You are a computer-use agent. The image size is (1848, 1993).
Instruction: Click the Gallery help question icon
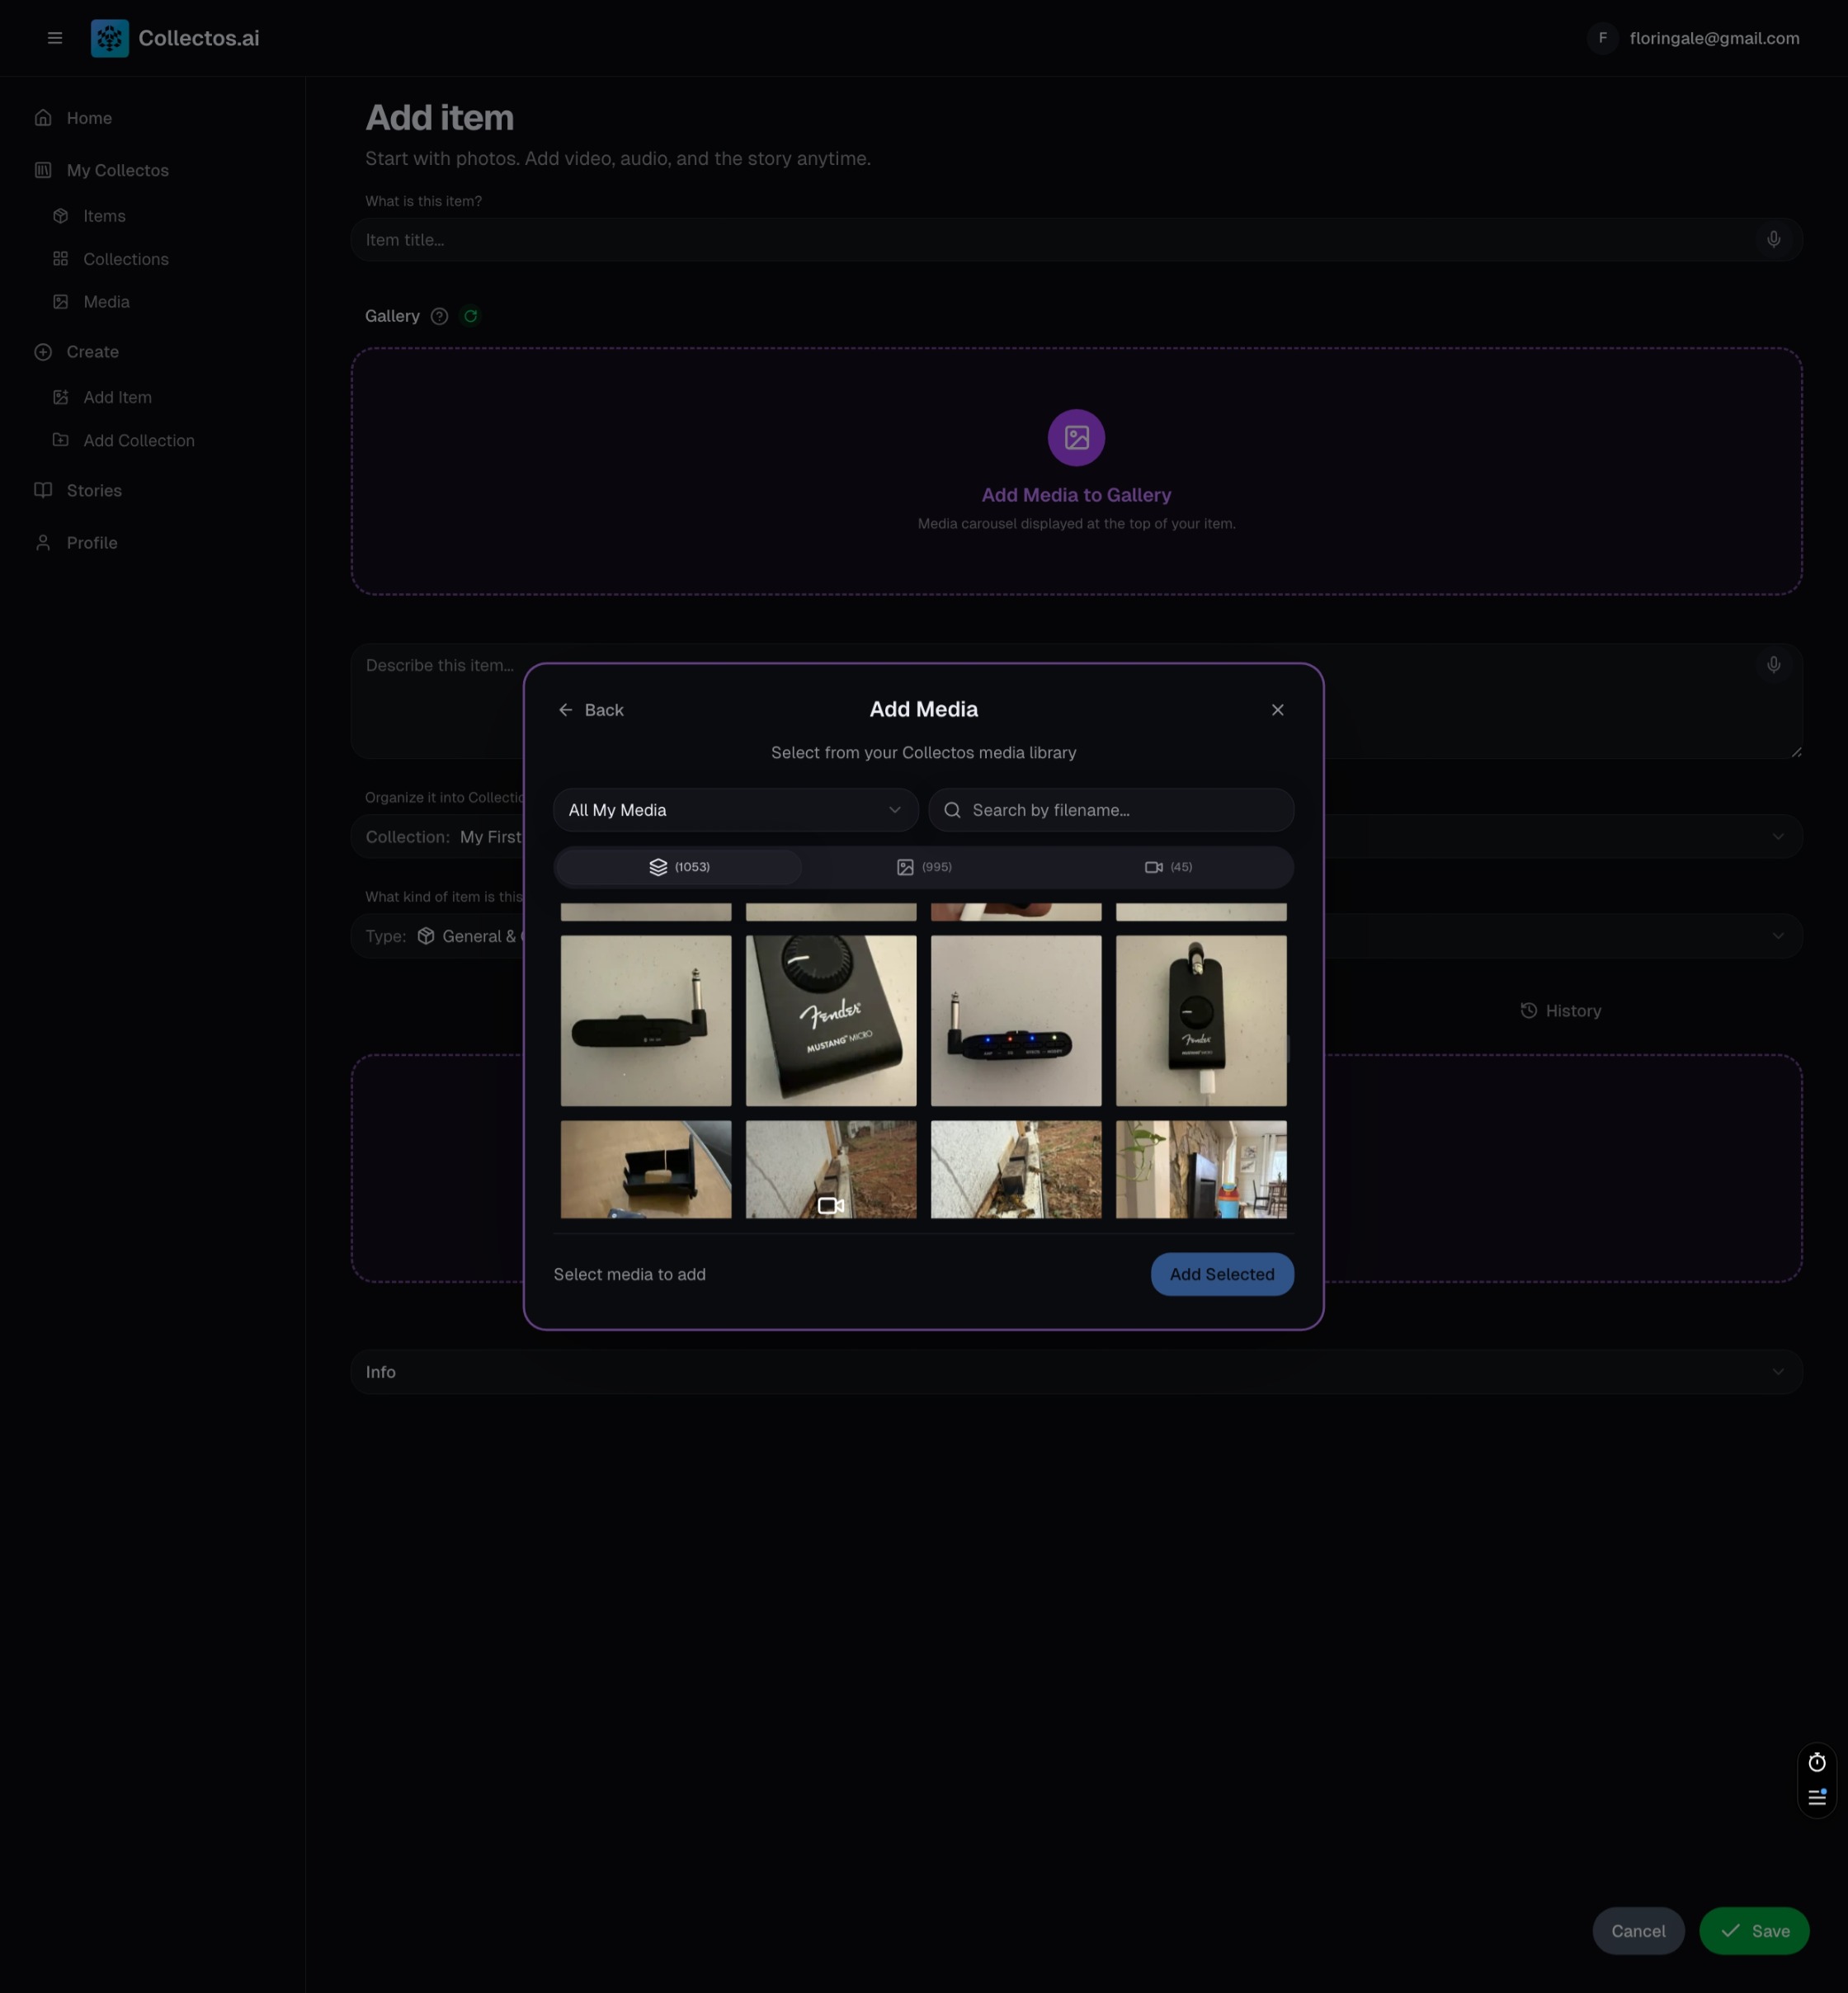[x=439, y=316]
